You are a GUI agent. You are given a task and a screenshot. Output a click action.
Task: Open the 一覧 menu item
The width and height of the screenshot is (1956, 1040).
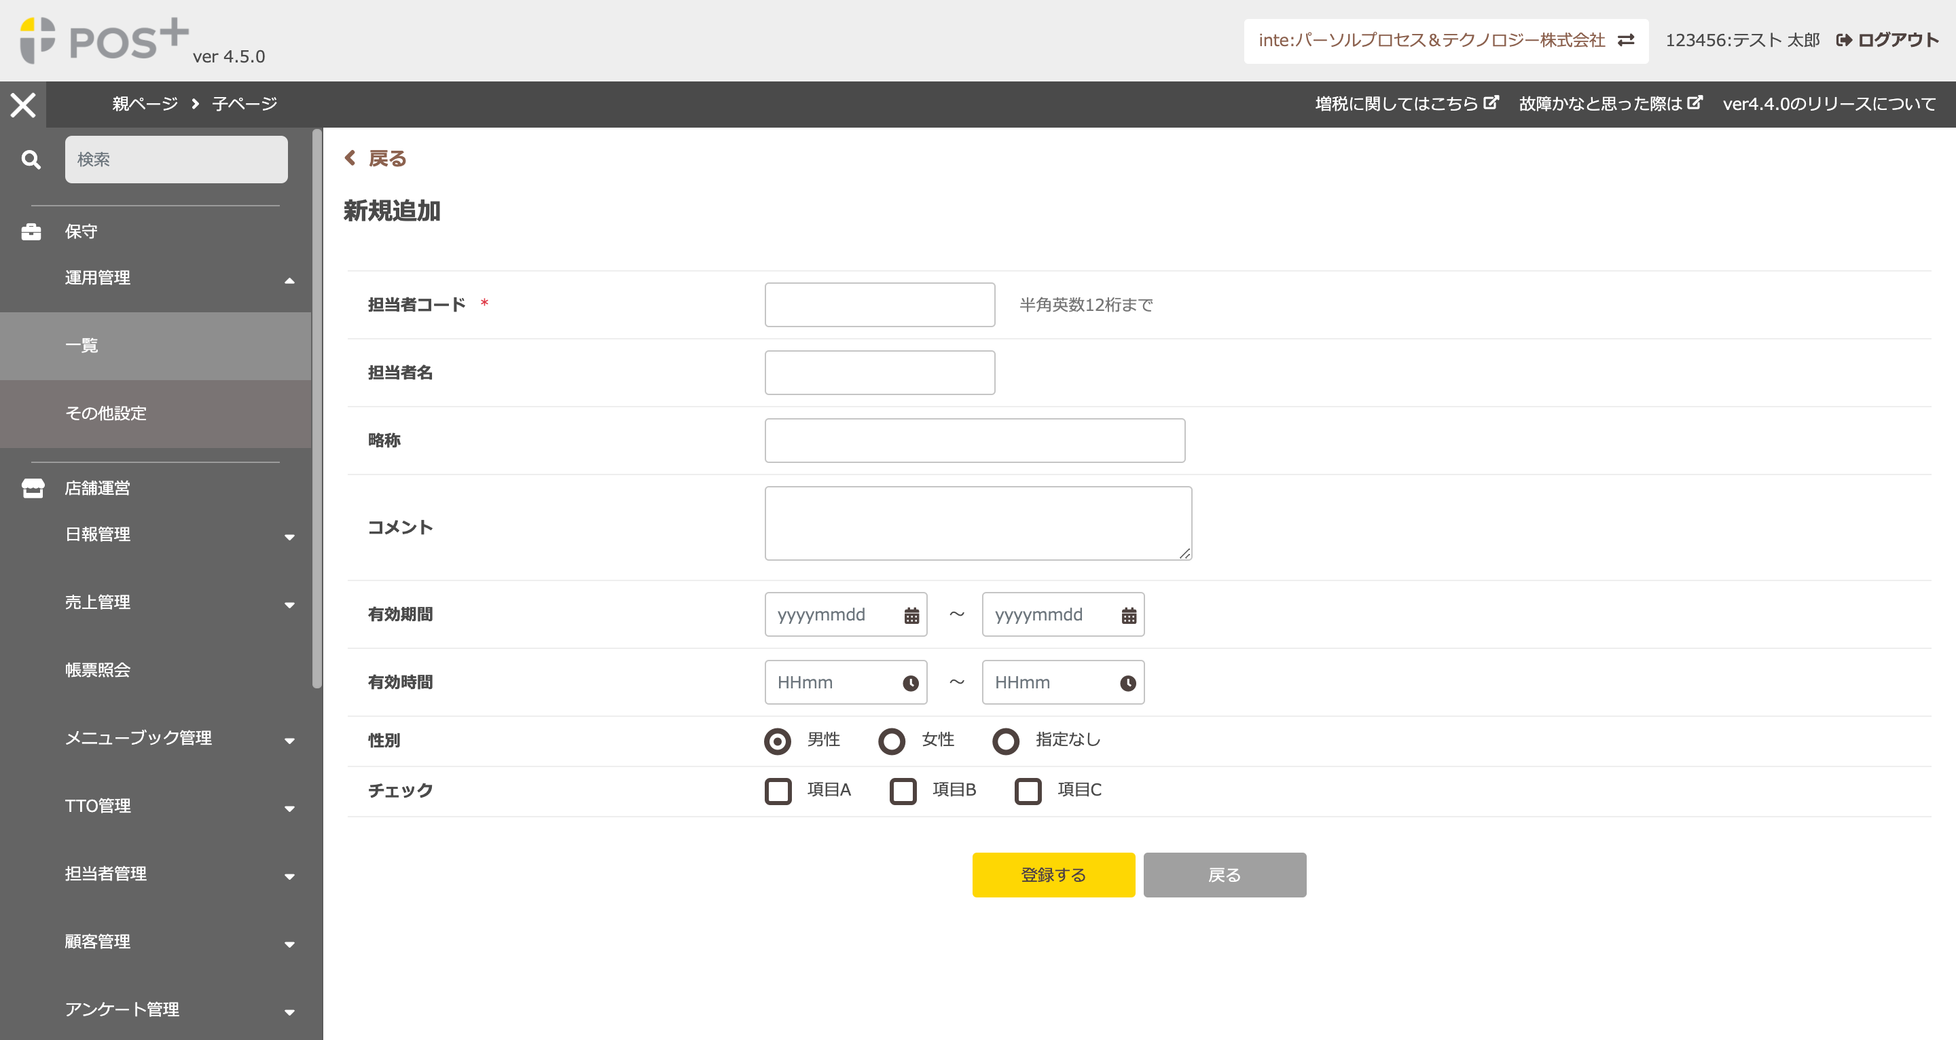point(156,346)
